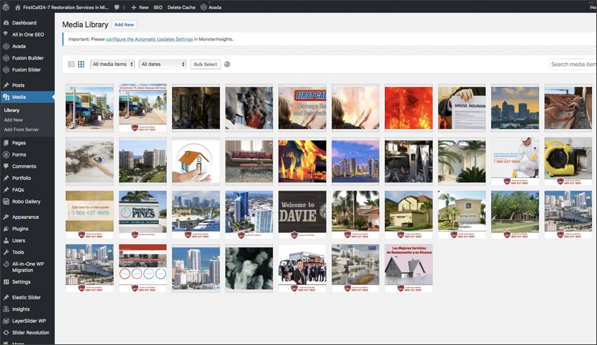The height and width of the screenshot is (345, 597).
Task: Open LayerSlider WP menu item
Action: [x=29, y=320]
